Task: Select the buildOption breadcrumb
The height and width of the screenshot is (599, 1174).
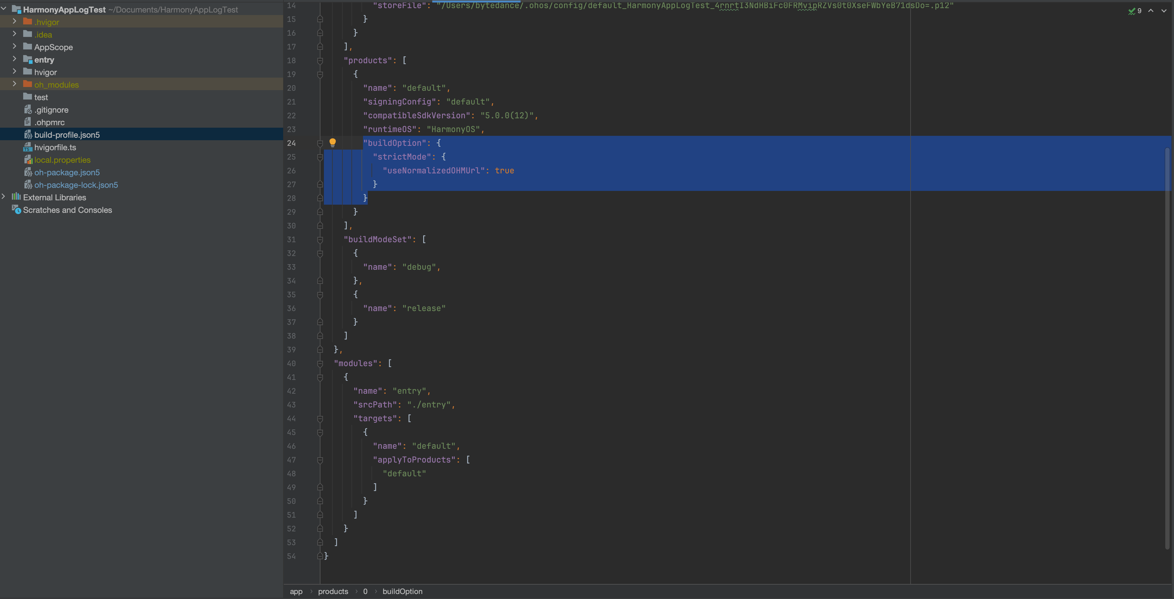Action: (403, 591)
